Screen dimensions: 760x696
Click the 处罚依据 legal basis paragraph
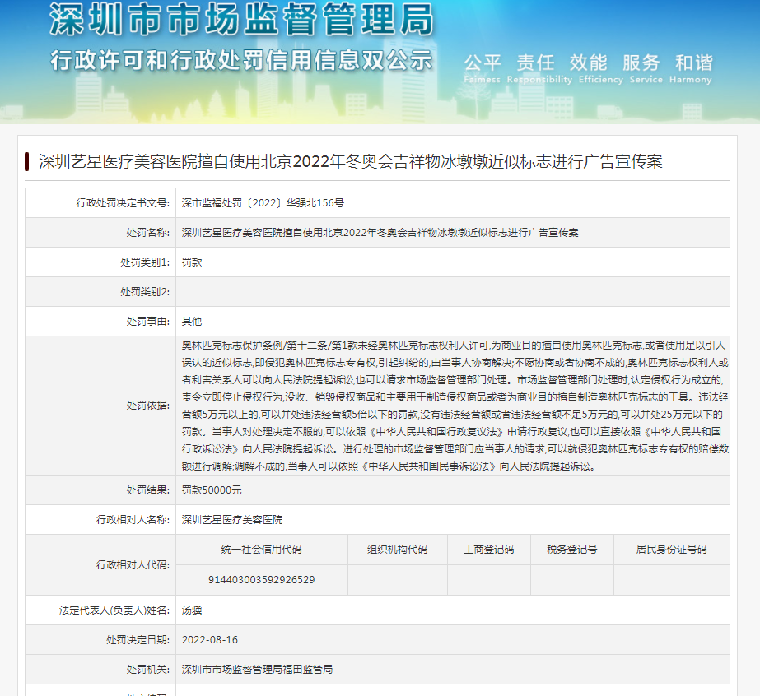[453, 406]
